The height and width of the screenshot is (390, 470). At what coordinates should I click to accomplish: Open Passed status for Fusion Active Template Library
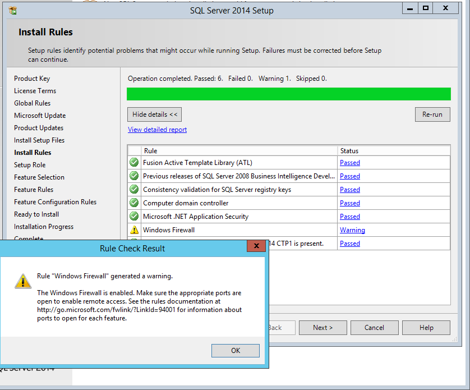click(x=350, y=163)
